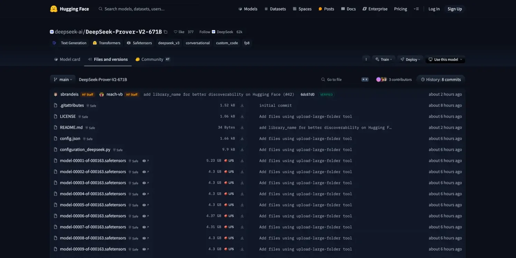Expand the Train dropdown
This screenshot has width=516, height=258.
(384, 59)
